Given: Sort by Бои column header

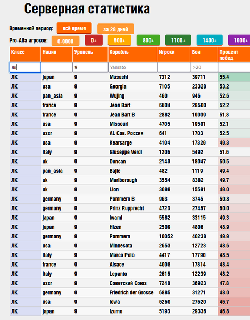Looking at the screenshot, I should [x=204, y=54].
